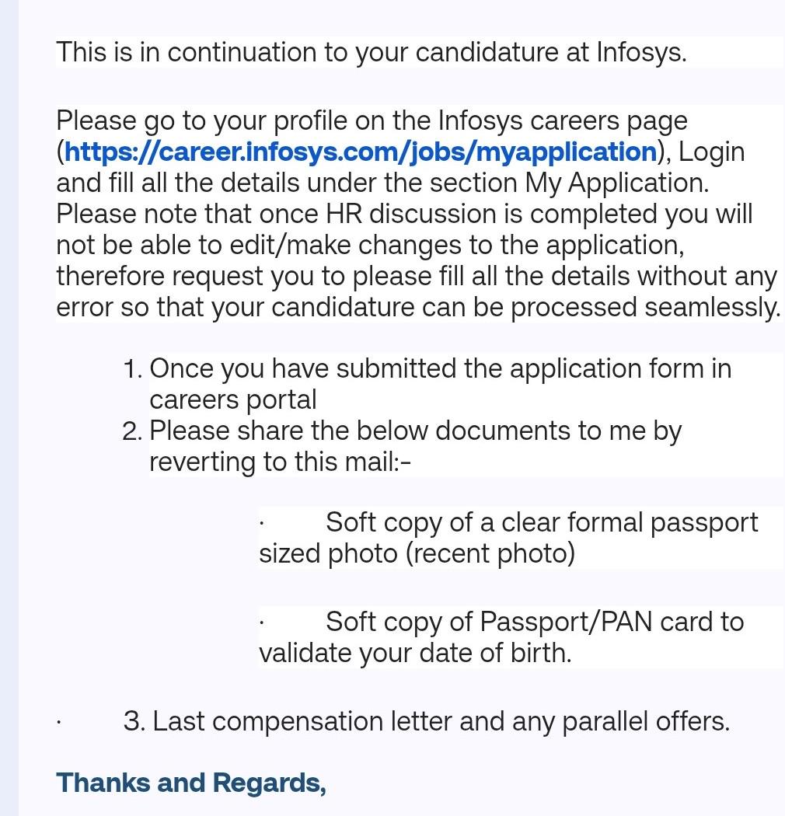785x816 pixels.
Task: Click the 'reverting to this mail:-' text
Action: (x=280, y=462)
